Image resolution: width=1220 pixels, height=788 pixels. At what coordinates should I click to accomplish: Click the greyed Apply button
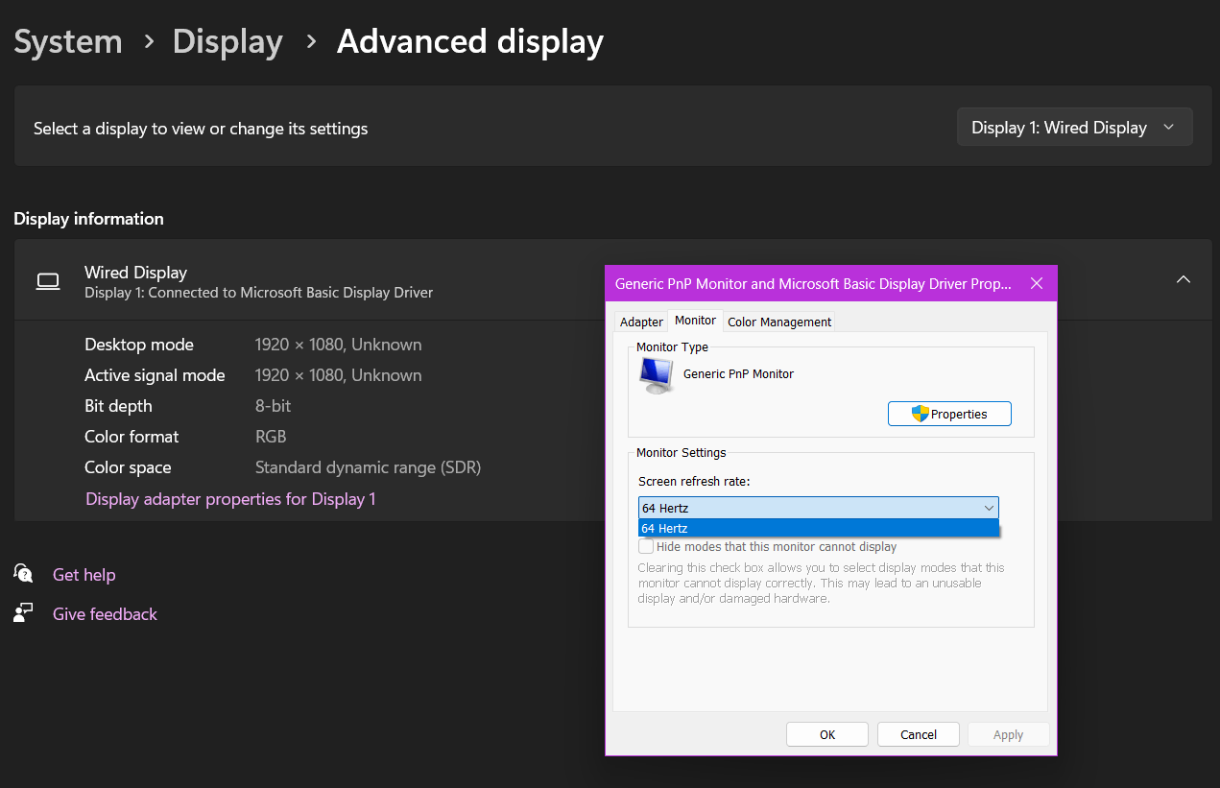[1008, 734]
